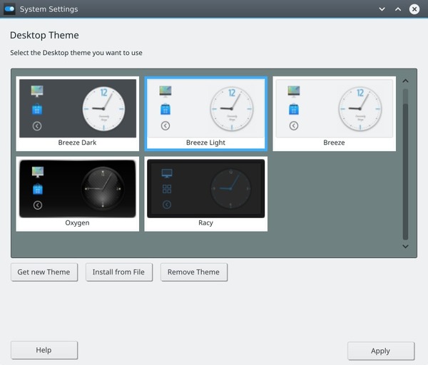Click the monitor icon in Breeze preview
This screenshot has height=365, width=428.
[294, 91]
